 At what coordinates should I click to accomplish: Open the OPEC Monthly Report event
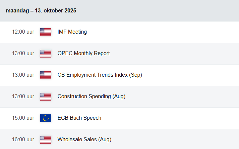tap(83, 53)
